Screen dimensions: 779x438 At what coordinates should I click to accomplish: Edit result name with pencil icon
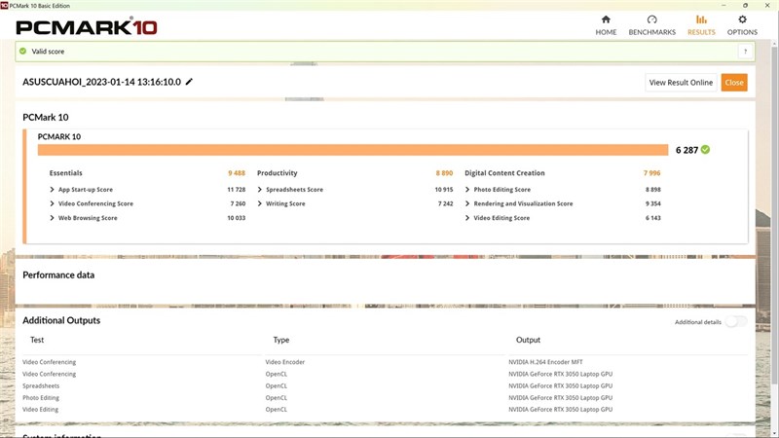(x=189, y=82)
